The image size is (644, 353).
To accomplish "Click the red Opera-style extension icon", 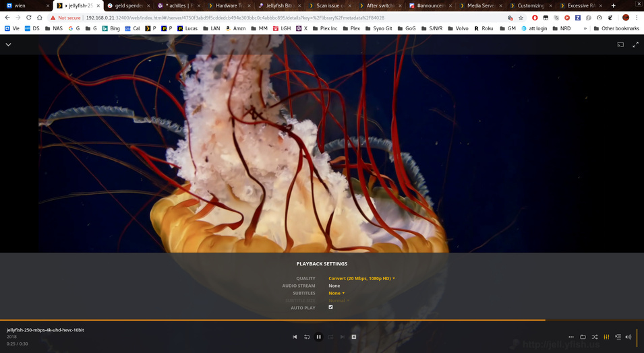I will pos(535,18).
